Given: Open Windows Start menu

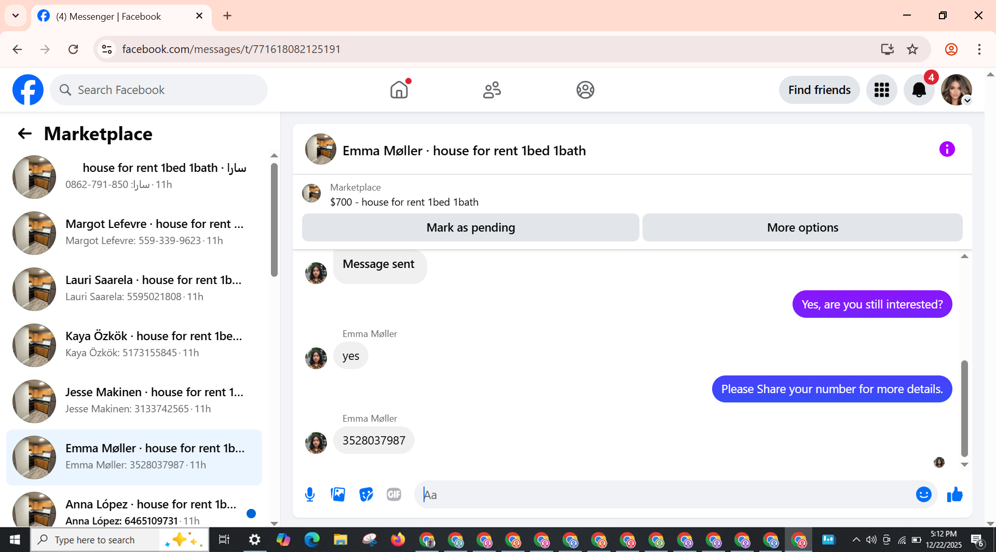Looking at the screenshot, I should click(x=15, y=540).
